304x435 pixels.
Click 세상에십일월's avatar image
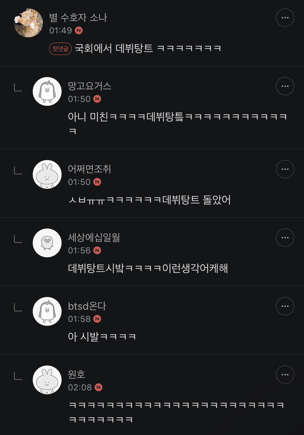[x=47, y=243]
